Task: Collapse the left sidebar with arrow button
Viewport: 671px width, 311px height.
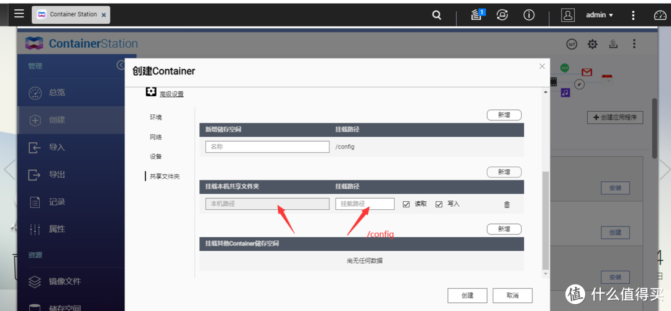Action: click(121, 65)
